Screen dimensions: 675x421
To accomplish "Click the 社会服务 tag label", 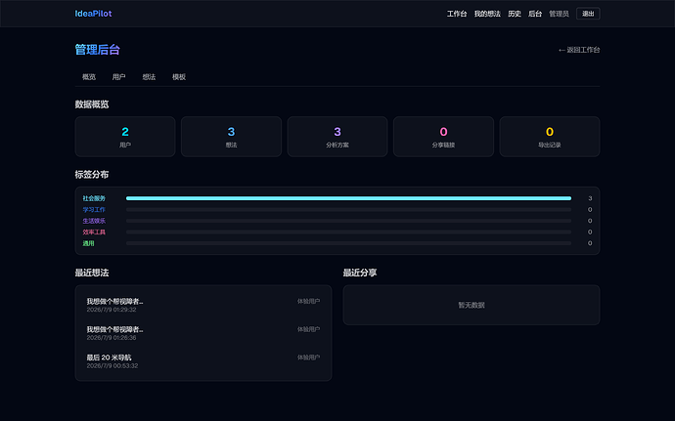I will point(94,198).
